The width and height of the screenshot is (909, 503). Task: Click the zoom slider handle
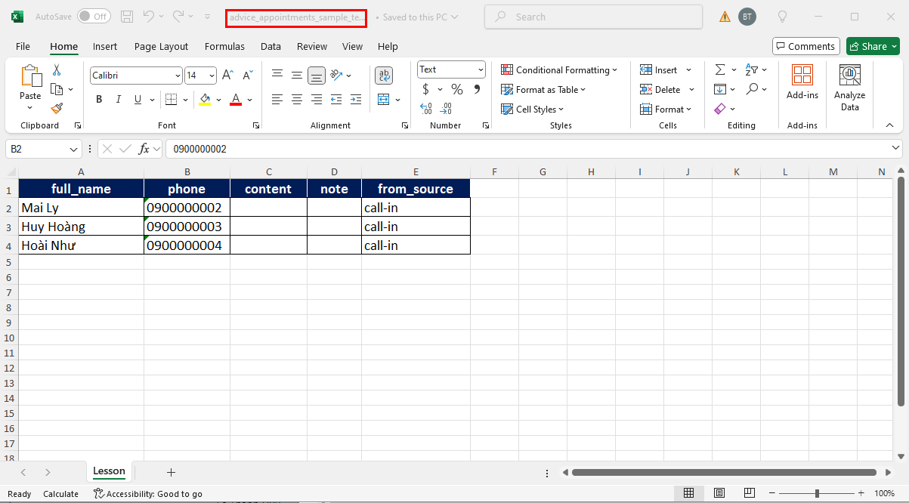click(817, 493)
